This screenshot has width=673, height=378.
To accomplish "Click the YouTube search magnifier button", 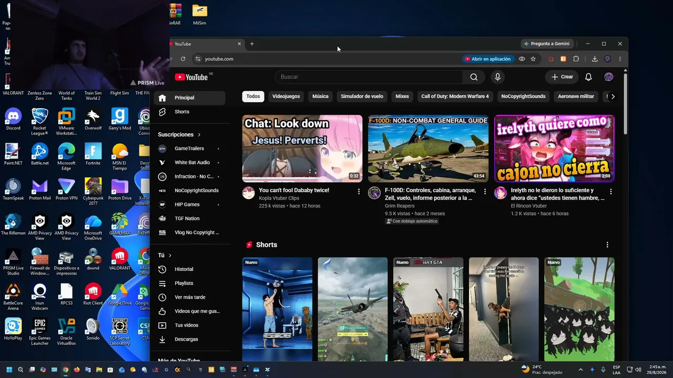I will [x=474, y=77].
